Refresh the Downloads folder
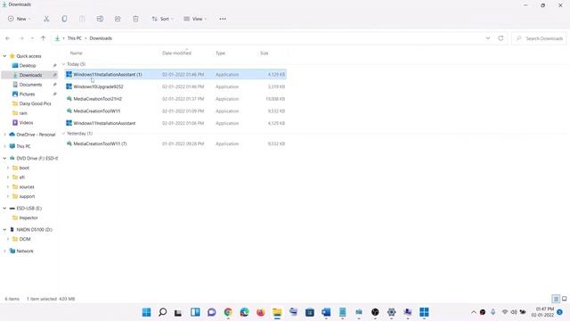This screenshot has height=321, width=570. [x=501, y=38]
